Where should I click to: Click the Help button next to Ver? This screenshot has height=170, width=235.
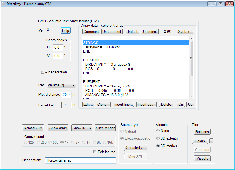(x=66, y=30)
